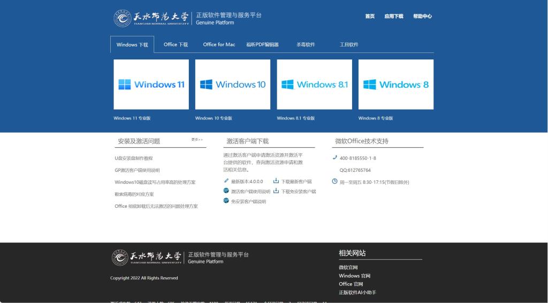This screenshot has width=548, height=303.
Task: Open the GP激活客户端使用说明 article
Action: coord(137,170)
